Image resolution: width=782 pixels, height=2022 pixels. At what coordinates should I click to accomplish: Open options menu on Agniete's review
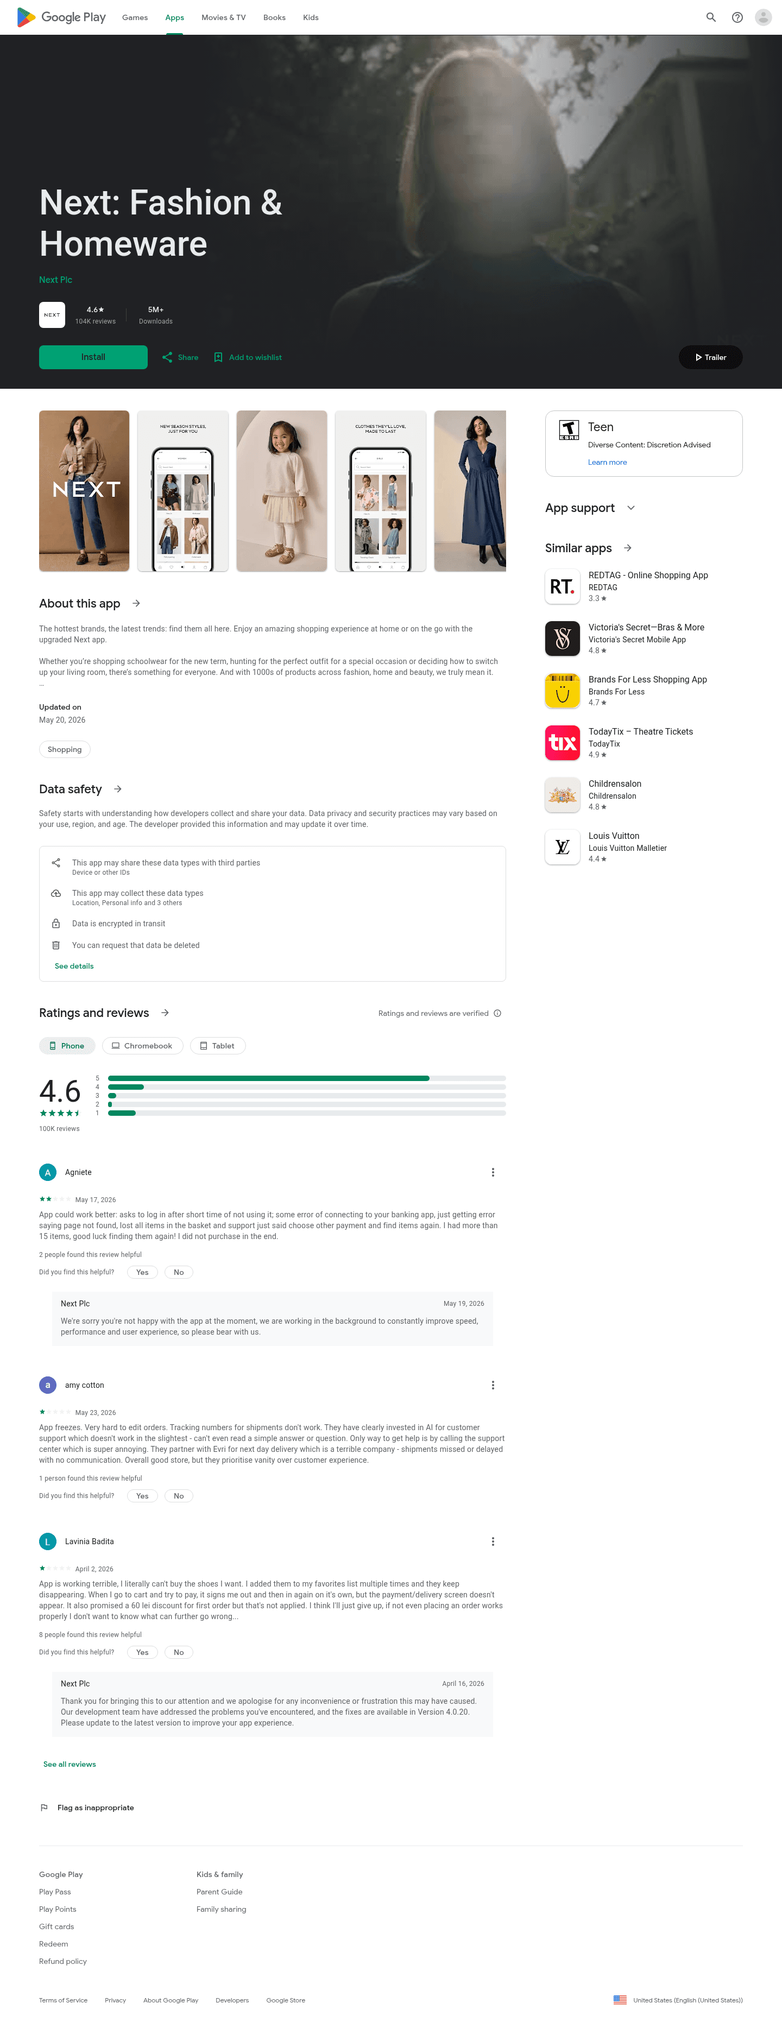[493, 1172]
